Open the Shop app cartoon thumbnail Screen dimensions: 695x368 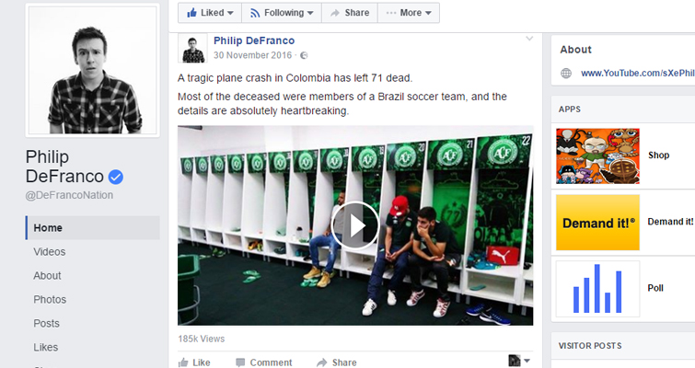tap(597, 155)
